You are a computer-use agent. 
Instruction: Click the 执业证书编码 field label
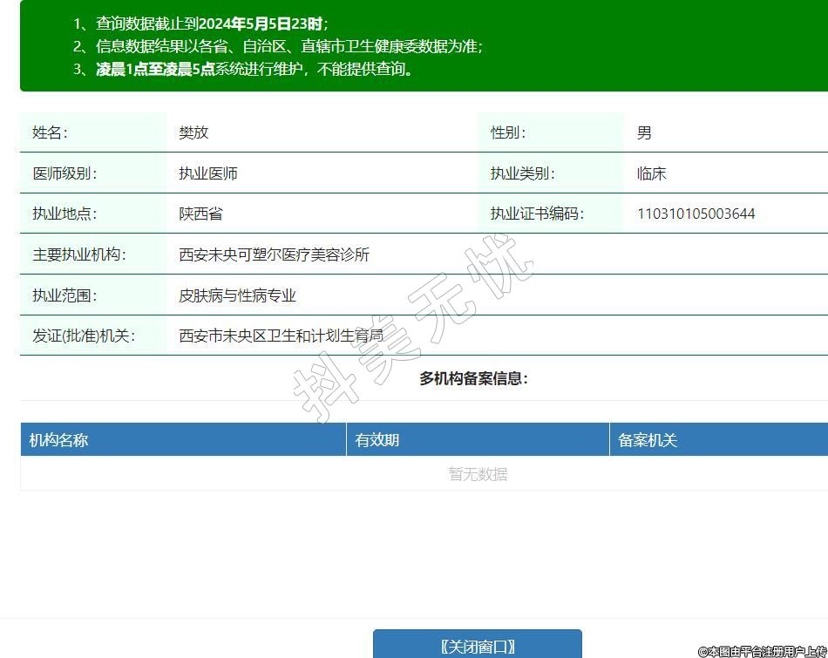click(537, 214)
